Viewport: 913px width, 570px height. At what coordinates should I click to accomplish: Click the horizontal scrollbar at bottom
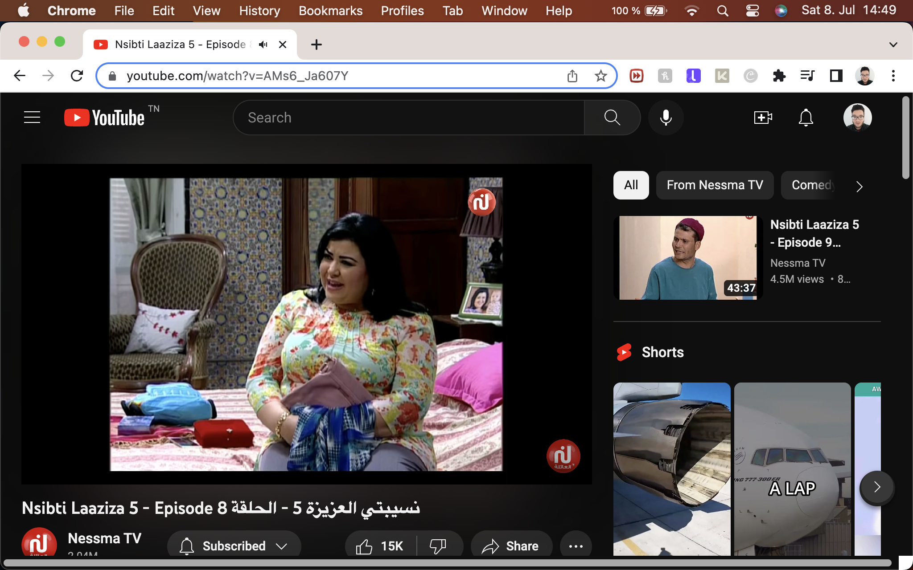click(446, 563)
